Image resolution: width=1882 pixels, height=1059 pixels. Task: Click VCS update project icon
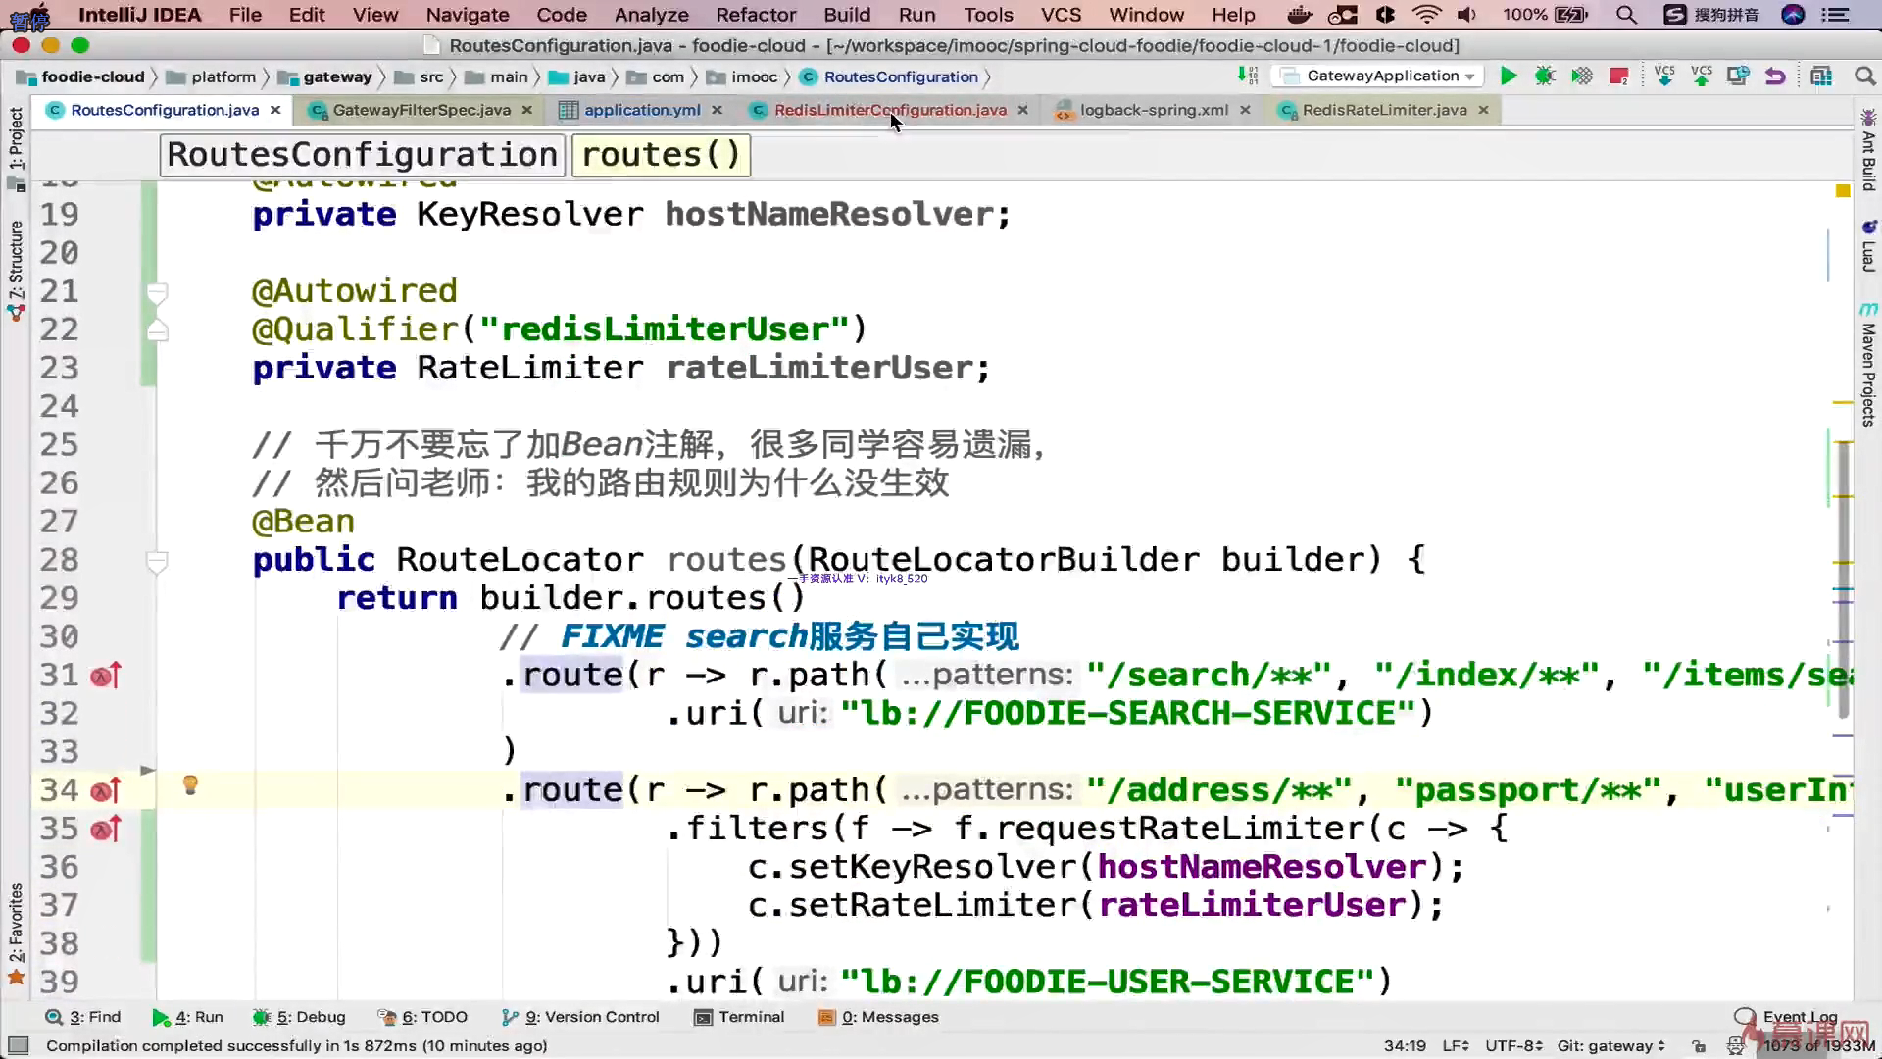1664,76
